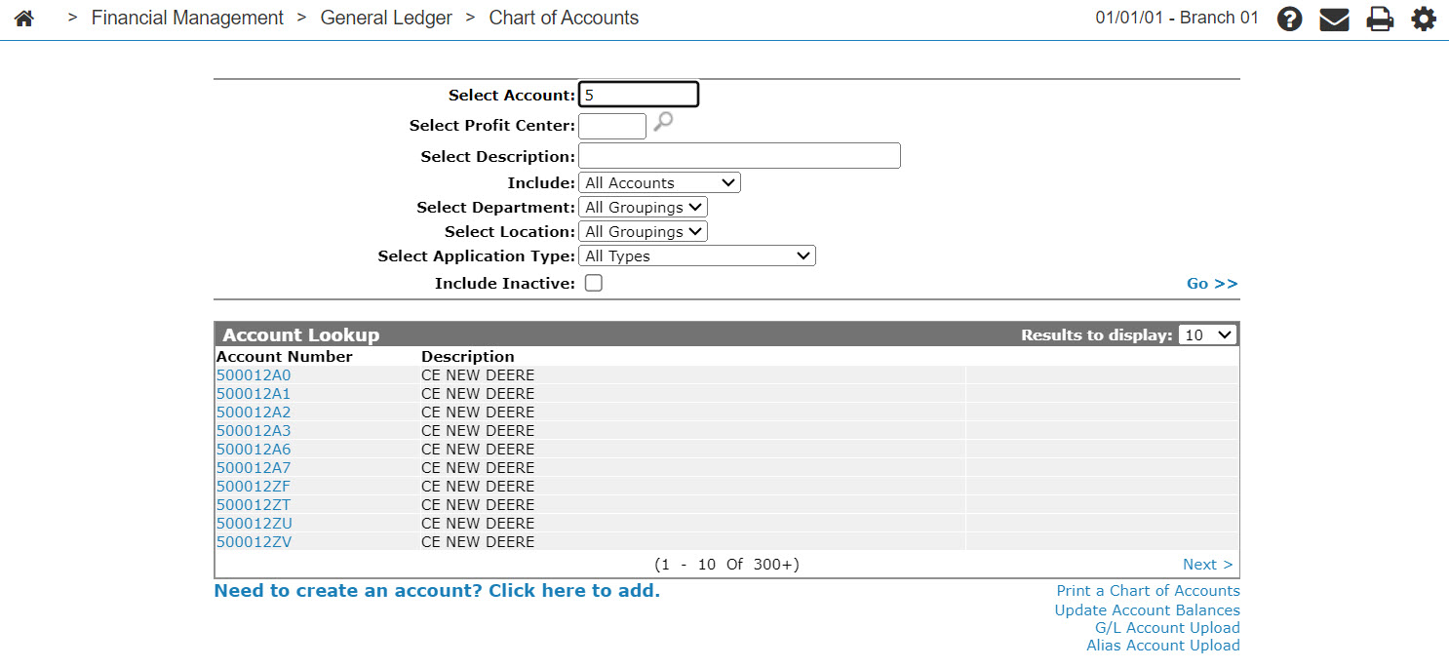Open the help question mark icon
This screenshot has width=1449, height=668.
(x=1290, y=19)
